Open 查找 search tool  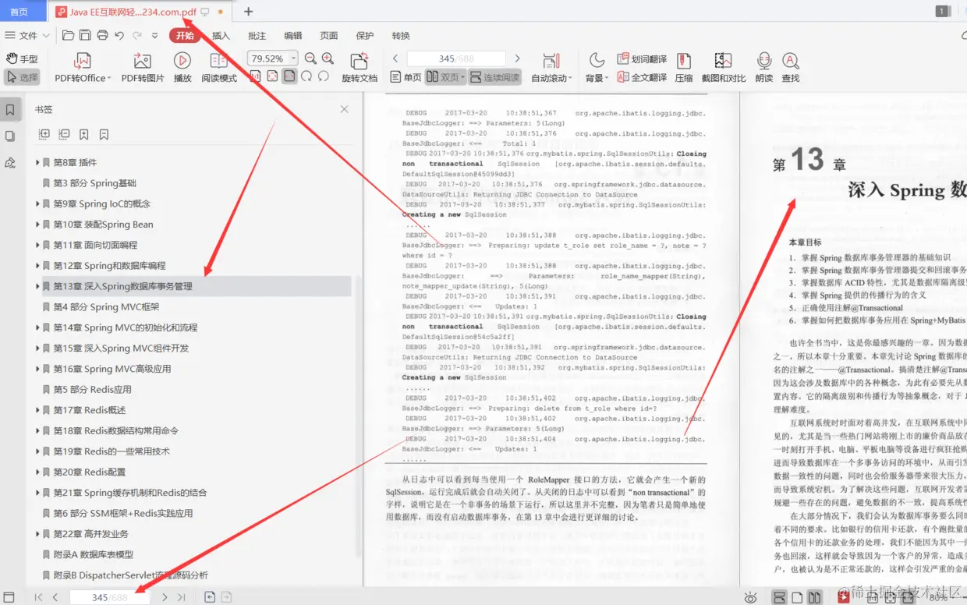pyautogui.click(x=791, y=68)
